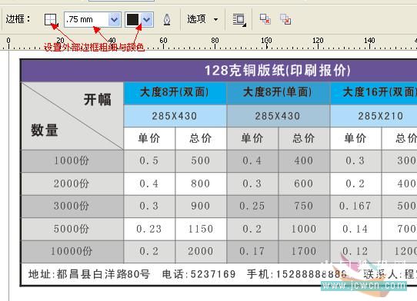The height and width of the screenshot is (301, 417).
Task: Select the 3000份 row label
Action: tap(72, 207)
